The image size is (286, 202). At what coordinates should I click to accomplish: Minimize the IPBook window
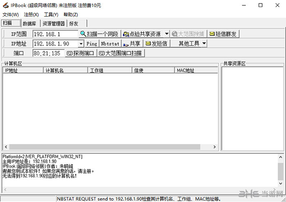pyautogui.click(x=244, y=5)
